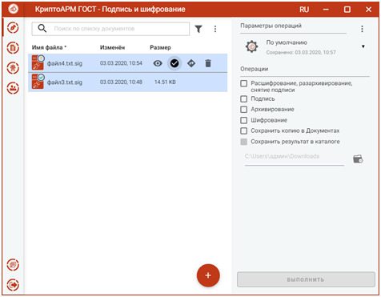Close the КриптоАРМ ГОСТ window
381x297 pixels.
[x=368, y=10]
